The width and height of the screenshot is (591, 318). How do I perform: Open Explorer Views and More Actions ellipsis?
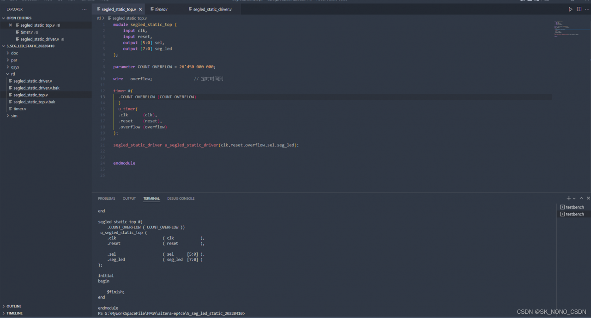[x=84, y=9]
